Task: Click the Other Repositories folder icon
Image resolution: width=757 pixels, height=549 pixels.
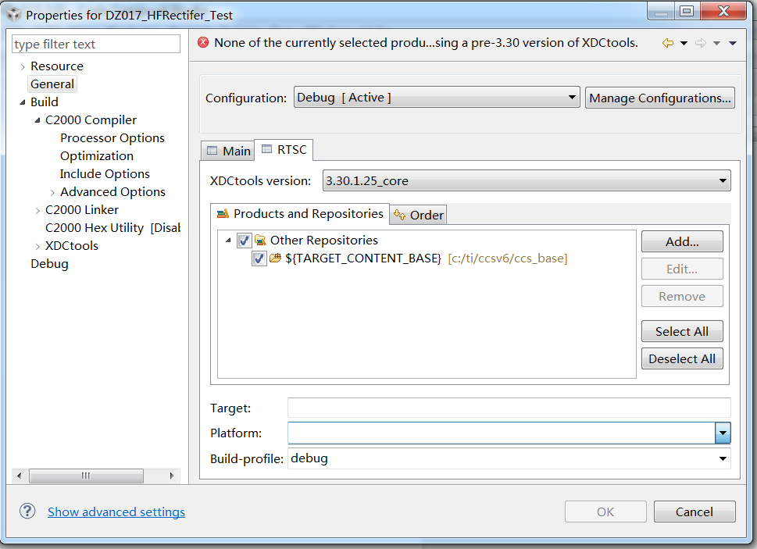Action: click(x=260, y=241)
